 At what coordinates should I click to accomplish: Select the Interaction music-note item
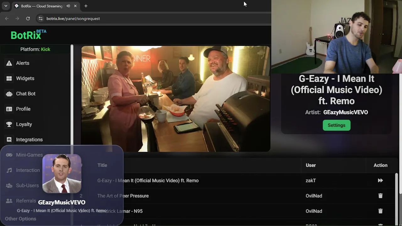(23, 170)
